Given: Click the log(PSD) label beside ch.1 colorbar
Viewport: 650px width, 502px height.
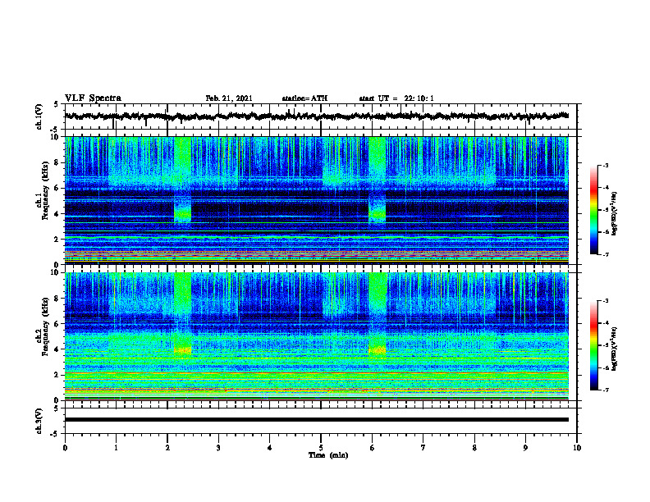Looking at the screenshot, I should (x=615, y=213).
